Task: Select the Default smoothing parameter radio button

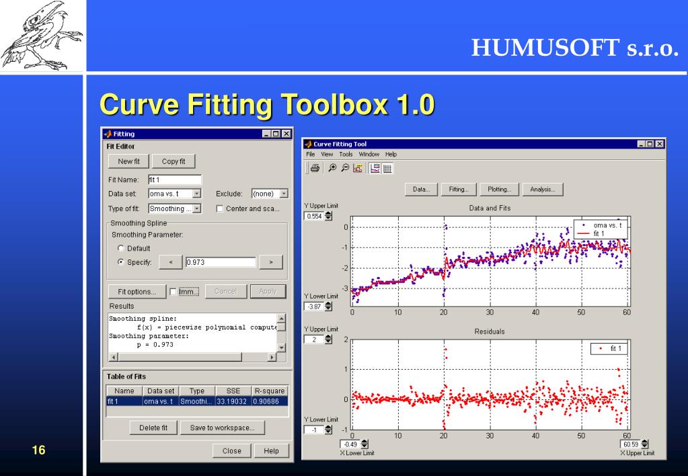Action: pyautogui.click(x=120, y=248)
